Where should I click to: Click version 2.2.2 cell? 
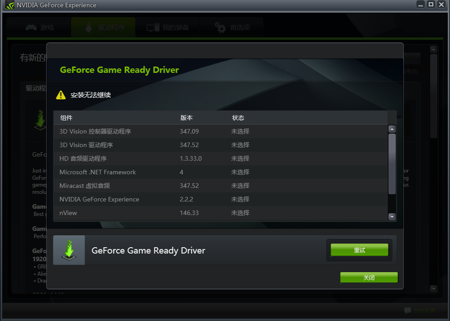pos(186,199)
